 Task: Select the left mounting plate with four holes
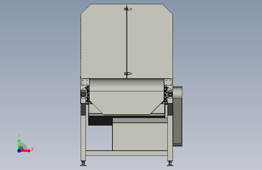click(x=85, y=82)
